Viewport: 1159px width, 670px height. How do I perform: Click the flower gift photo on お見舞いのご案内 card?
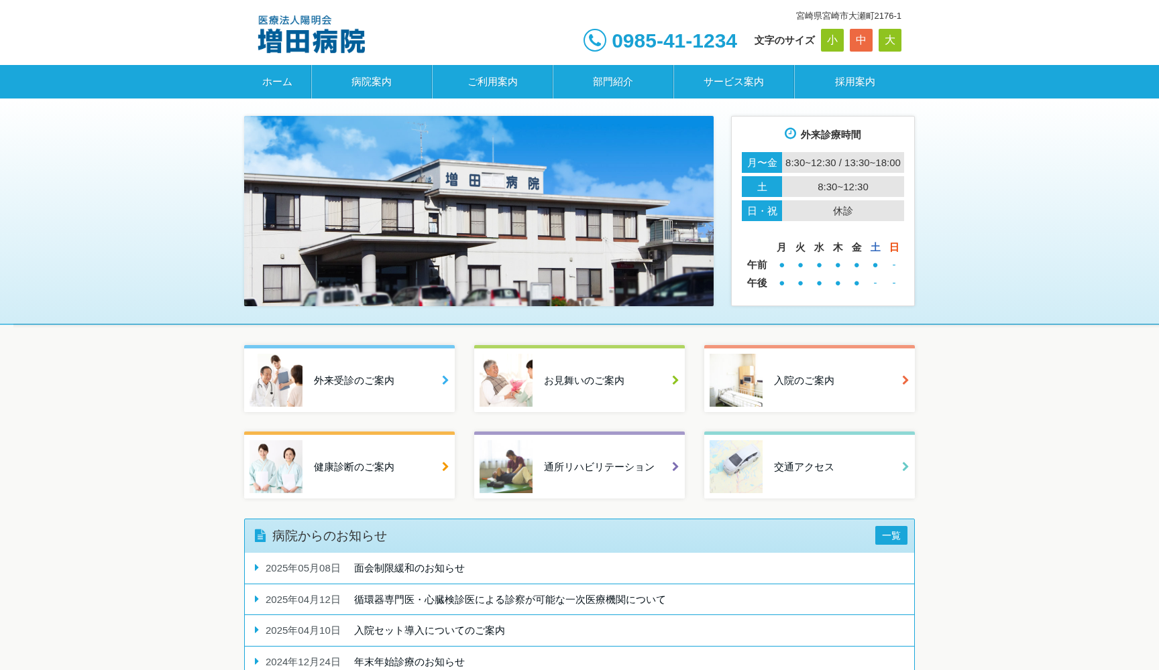505,379
